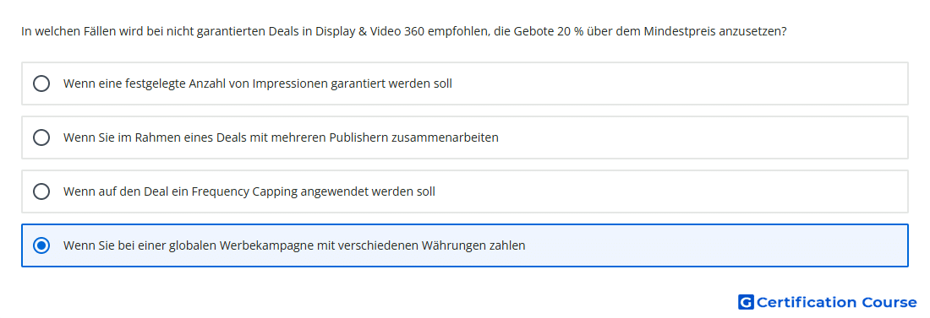Open the Certification Course link text
930x318 pixels.
click(836, 302)
